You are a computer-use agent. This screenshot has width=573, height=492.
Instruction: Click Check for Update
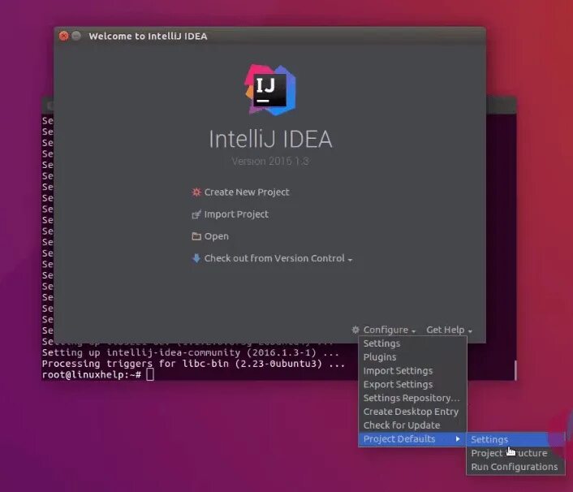click(412, 425)
